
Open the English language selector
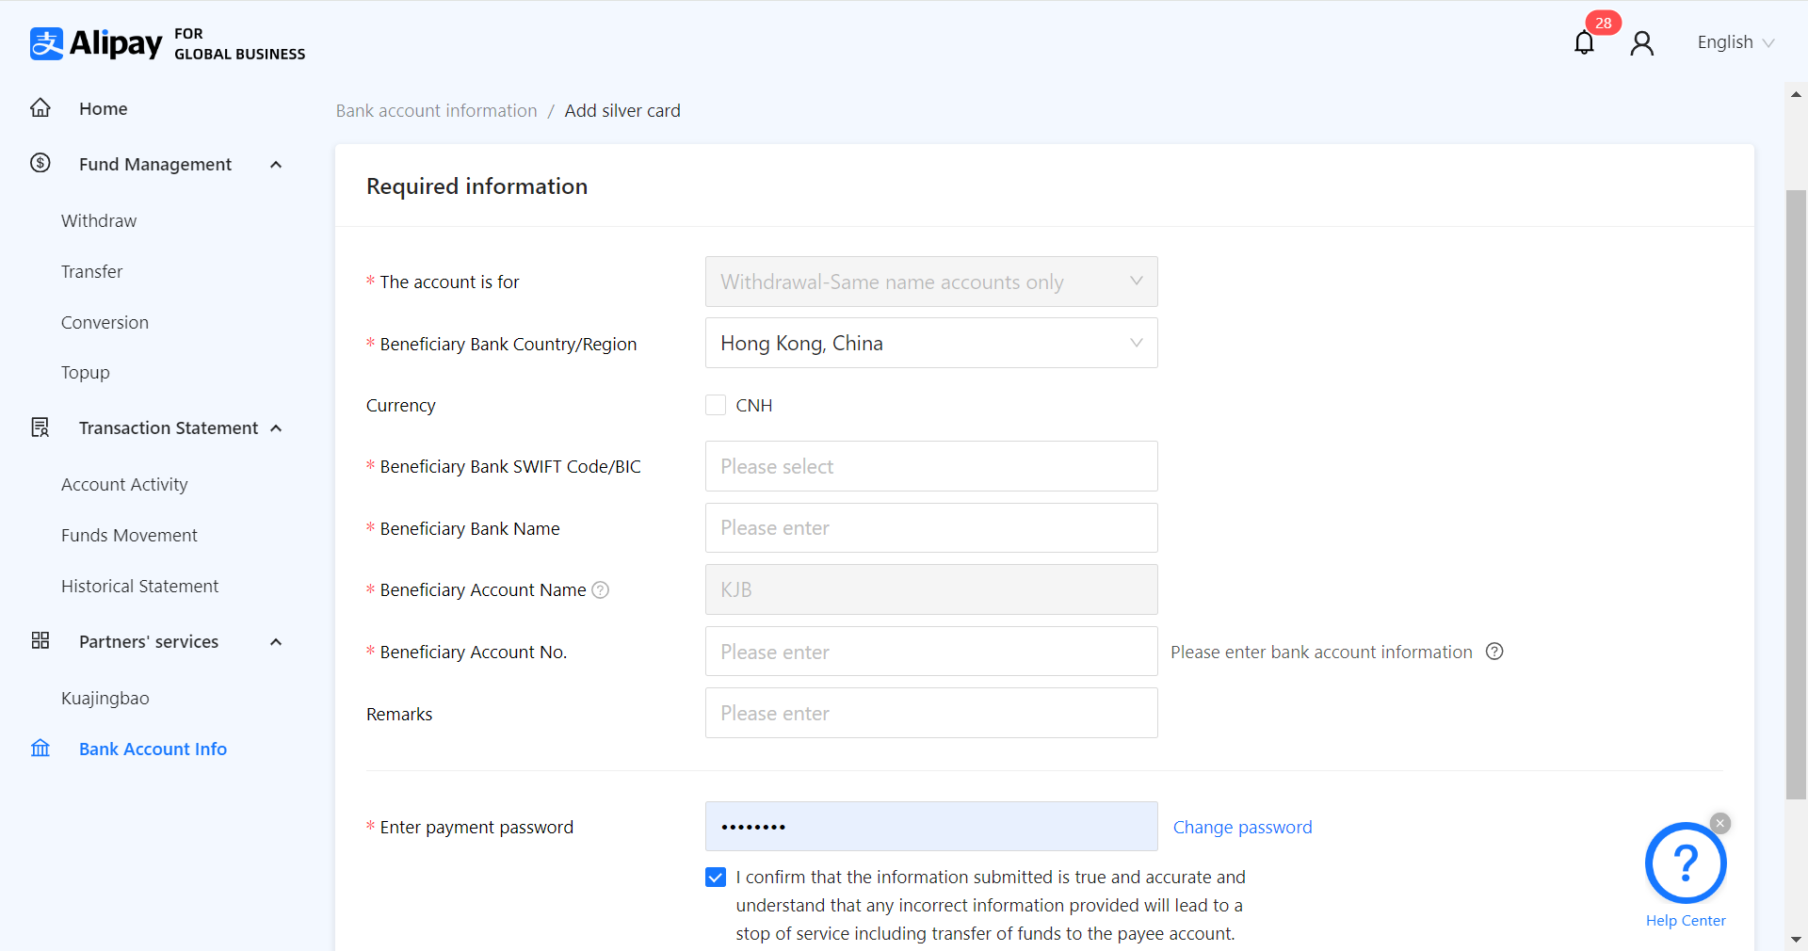click(1735, 42)
